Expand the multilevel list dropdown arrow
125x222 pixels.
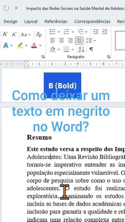(x=86, y=32)
